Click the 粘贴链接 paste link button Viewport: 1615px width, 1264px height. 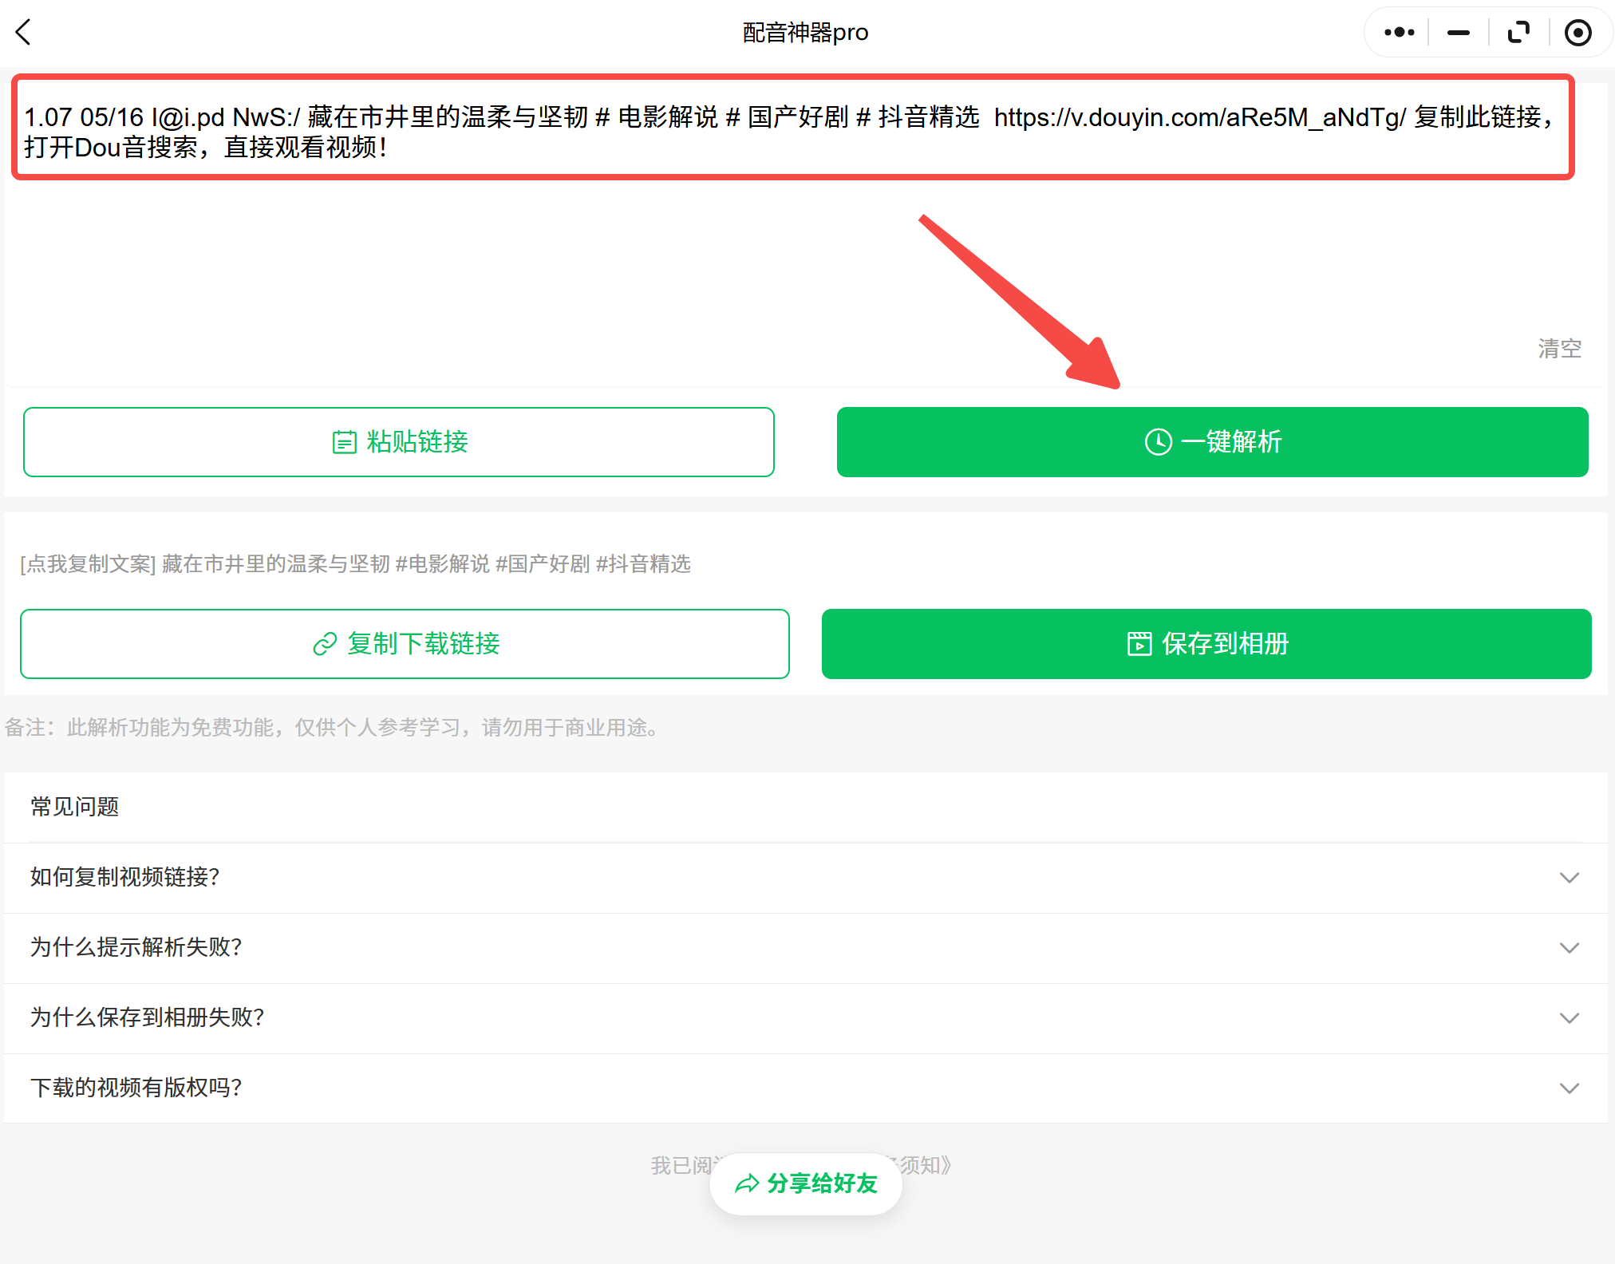click(x=399, y=442)
